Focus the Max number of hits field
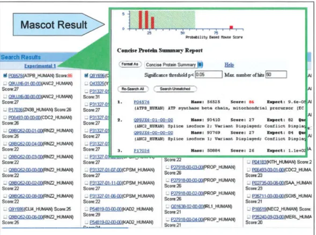 tap(276, 75)
